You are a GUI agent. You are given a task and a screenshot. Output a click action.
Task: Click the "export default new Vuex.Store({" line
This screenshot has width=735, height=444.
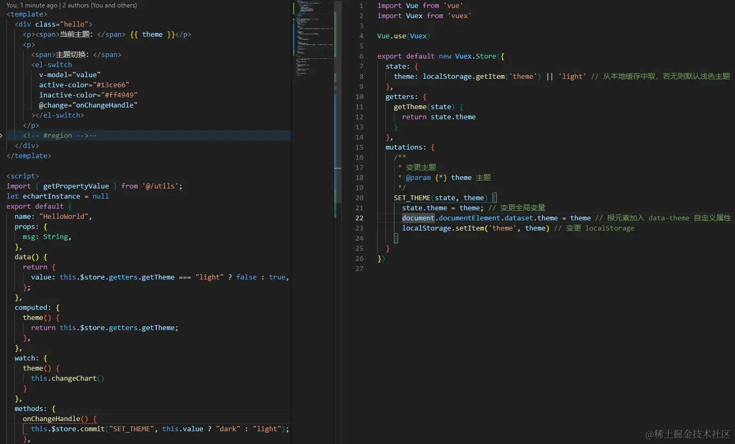441,56
